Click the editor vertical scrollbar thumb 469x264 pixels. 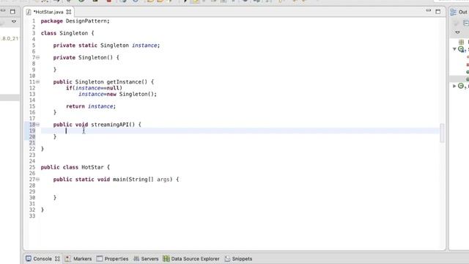pos(442,133)
